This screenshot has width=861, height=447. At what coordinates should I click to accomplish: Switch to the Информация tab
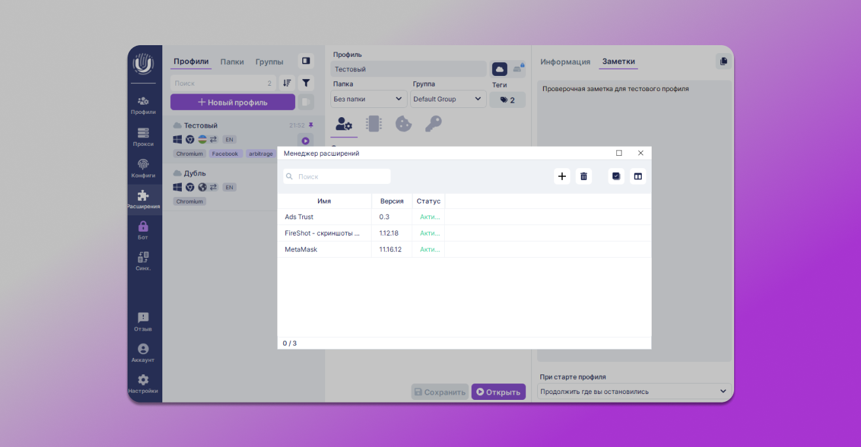coord(565,62)
